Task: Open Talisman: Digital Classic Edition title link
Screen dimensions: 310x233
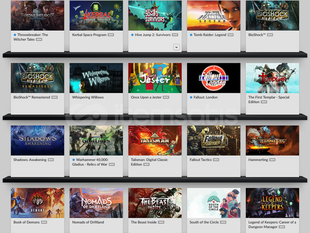Action: [x=149, y=162]
